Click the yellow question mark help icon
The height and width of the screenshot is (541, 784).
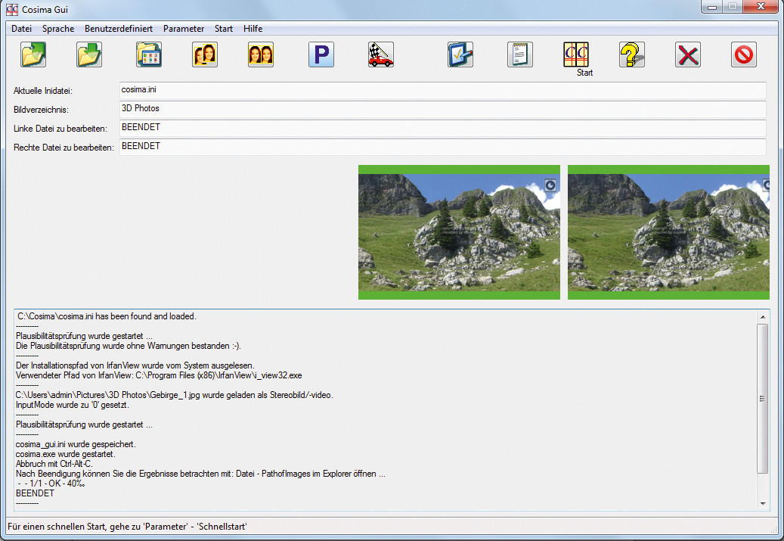click(632, 54)
